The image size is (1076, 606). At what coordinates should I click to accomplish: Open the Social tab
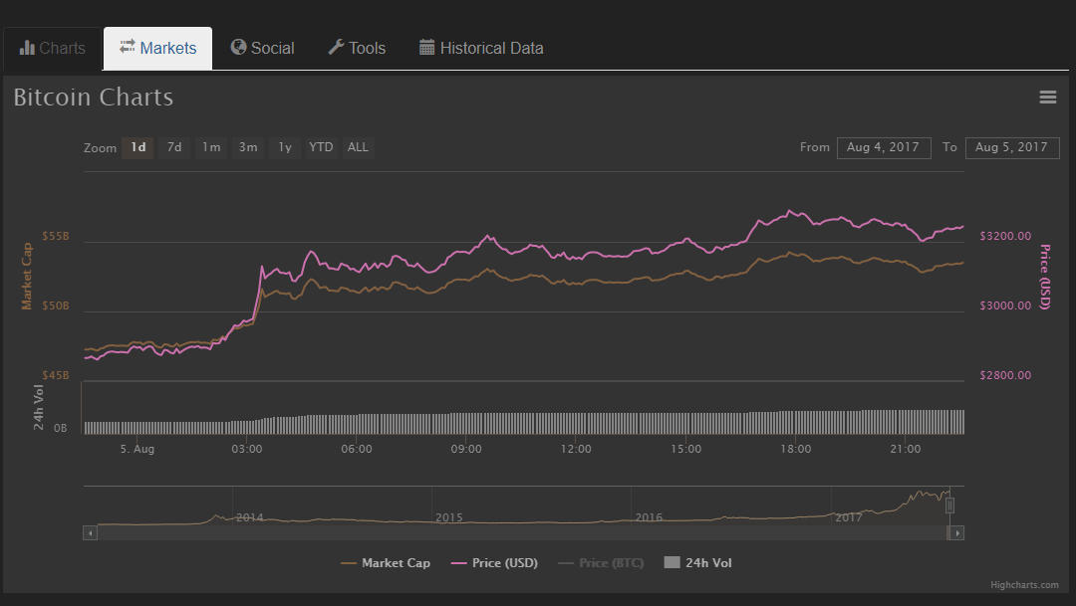click(x=263, y=48)
